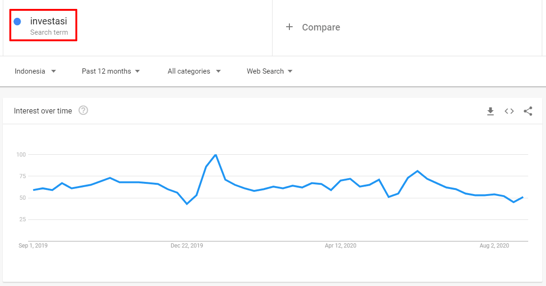
Task: Click the Aug 2, 2020 axis label
Action: point(494,246)
